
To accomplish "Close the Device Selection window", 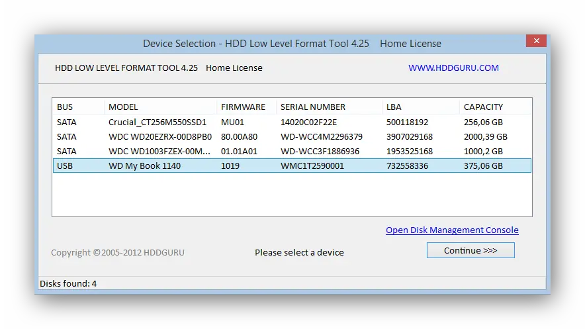I will pyautogui.click(x=536, y=40).
